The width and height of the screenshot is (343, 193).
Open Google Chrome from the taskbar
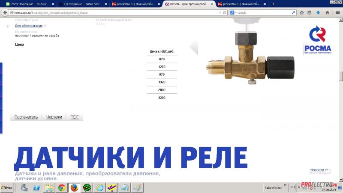(61, 187)
